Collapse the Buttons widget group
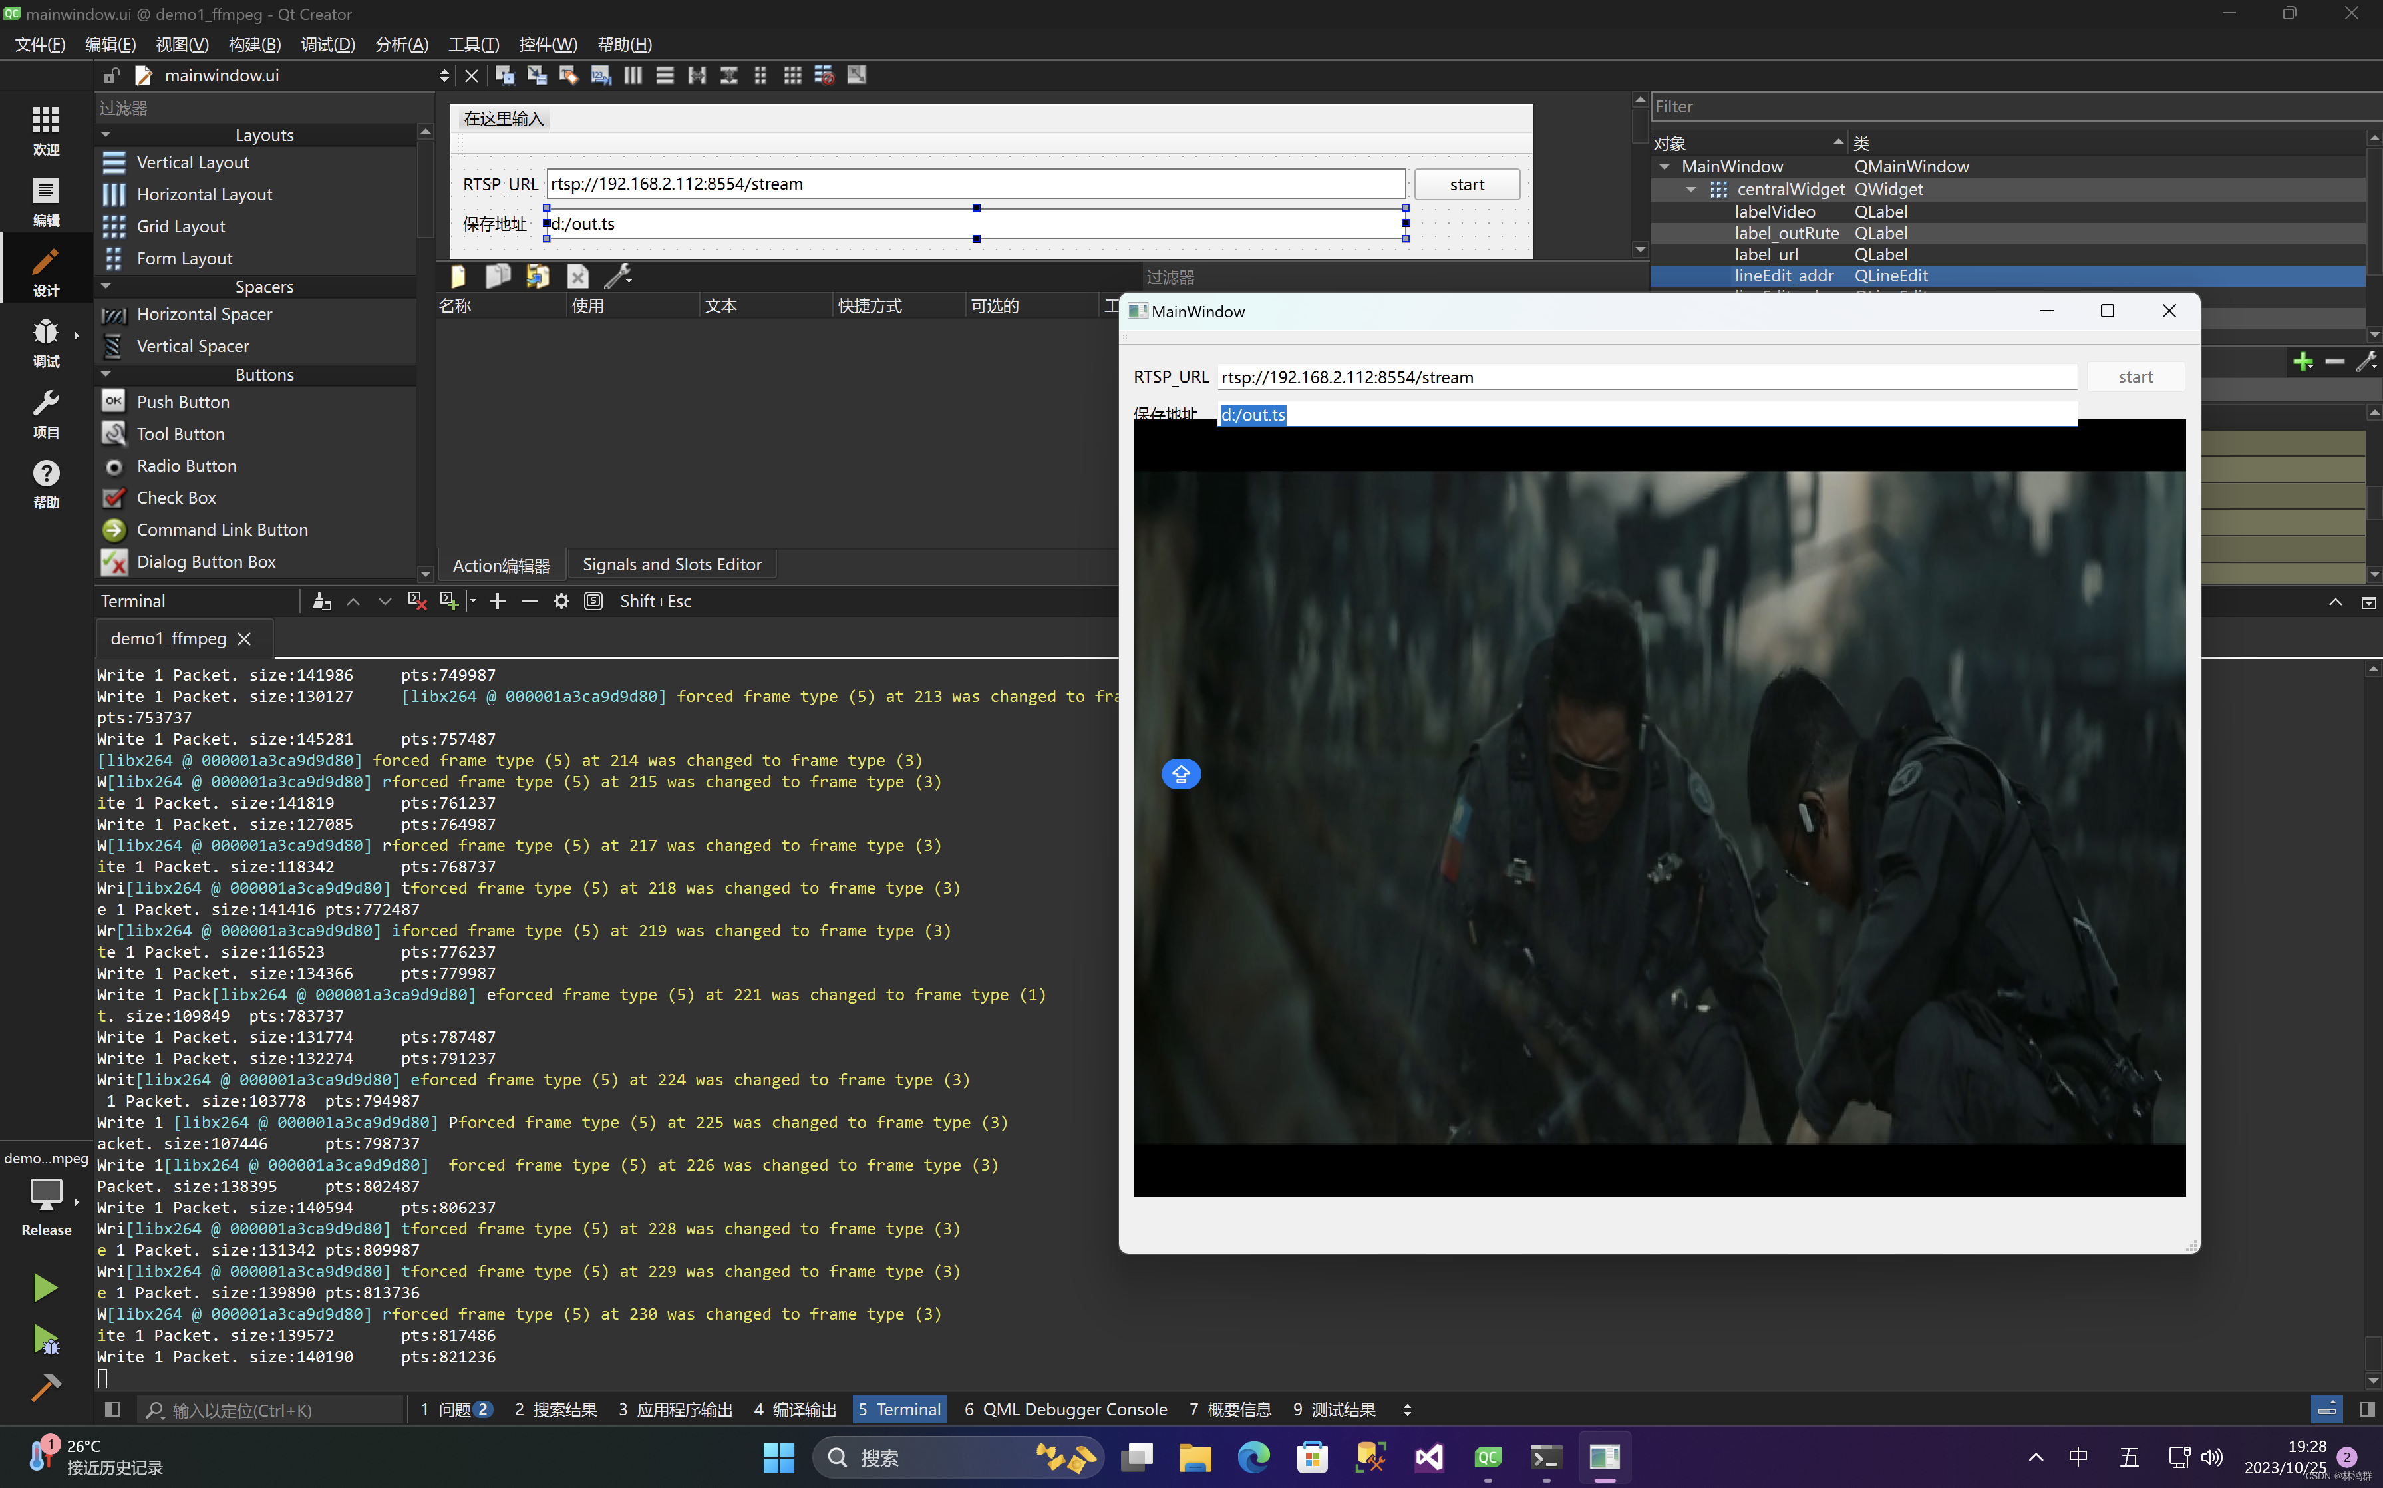The width and height of the screenshot is (2383, 1488). coord(106,374)
